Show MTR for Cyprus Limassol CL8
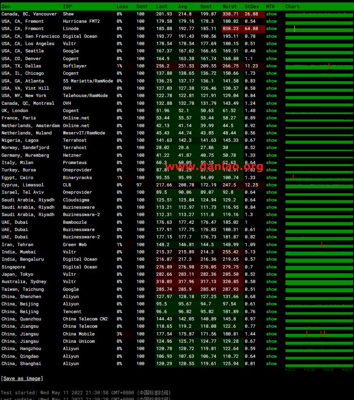 click(272, 185)
